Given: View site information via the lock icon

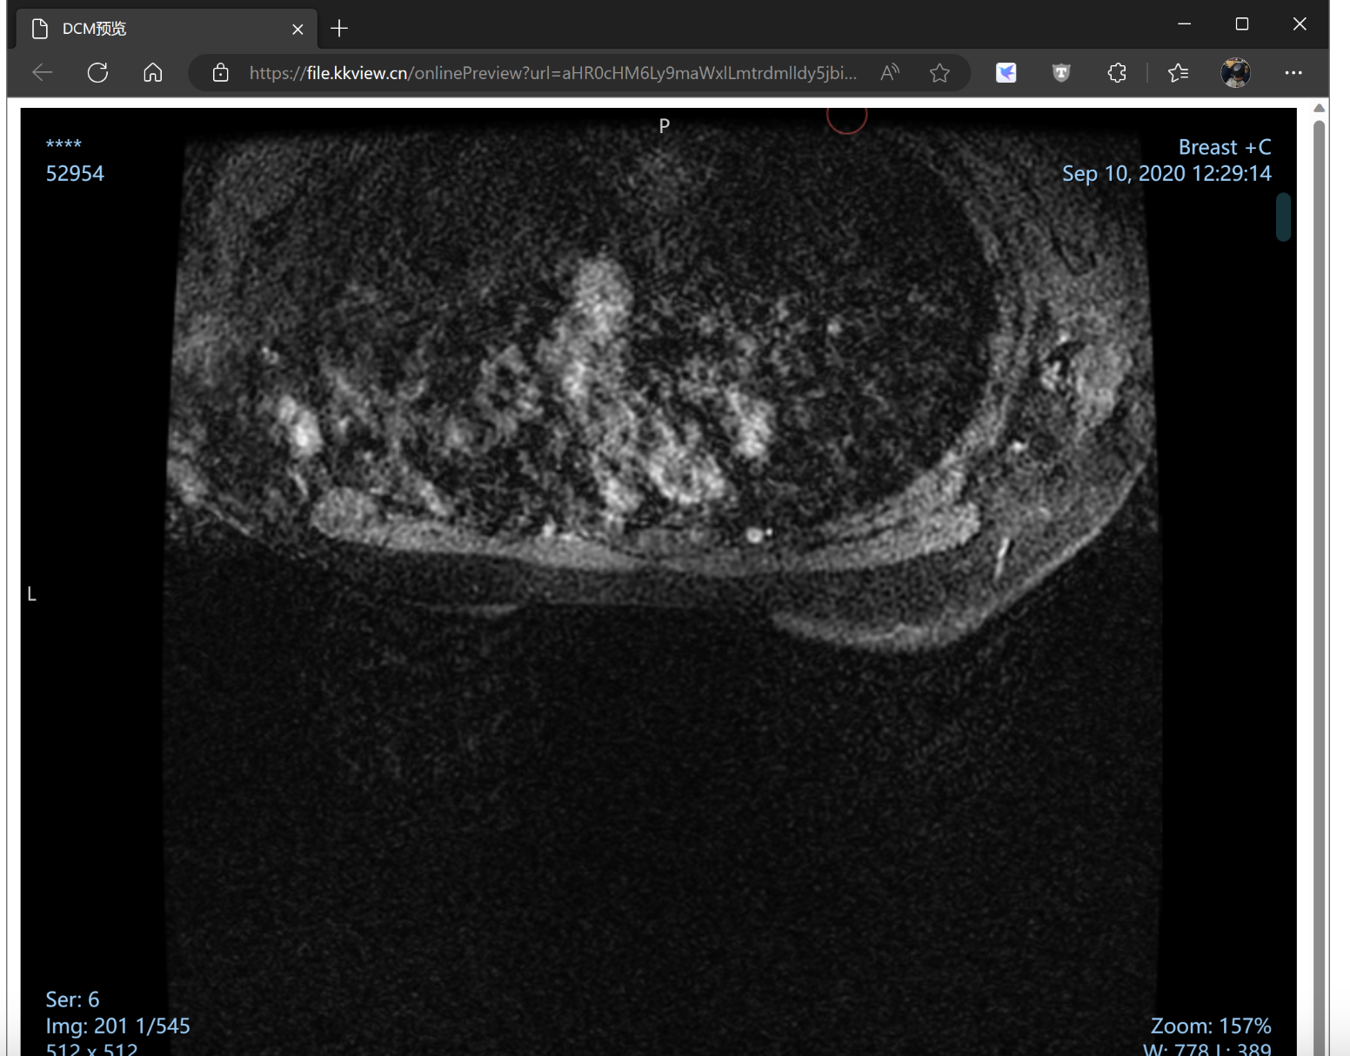Looking at the screenshot, I should pyautogui.click(x=221, y=73).
